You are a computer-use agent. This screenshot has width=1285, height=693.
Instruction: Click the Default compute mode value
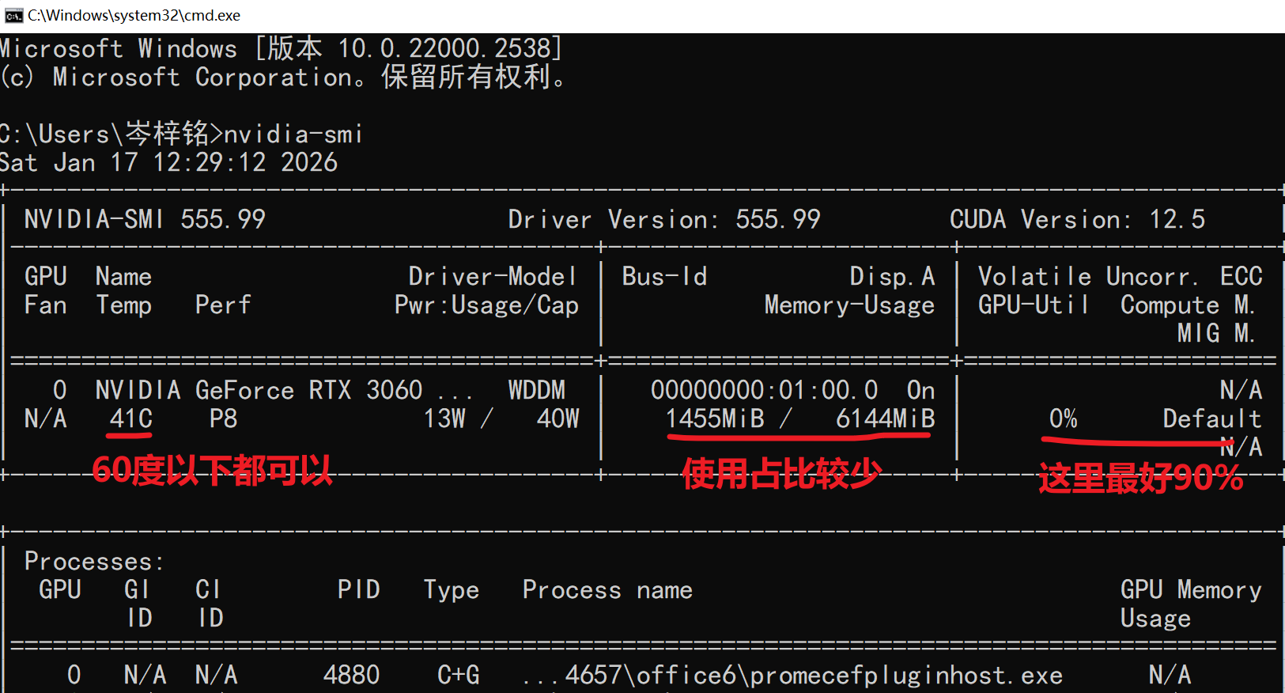point(1212,419)
